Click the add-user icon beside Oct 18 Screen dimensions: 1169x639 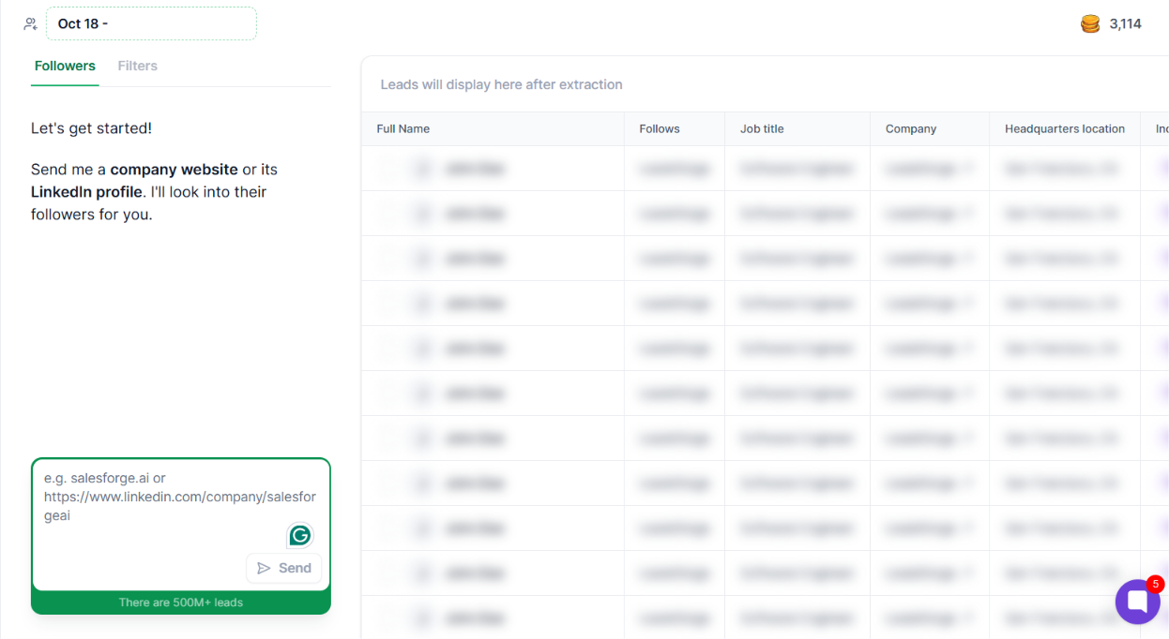tap(31, 23)
